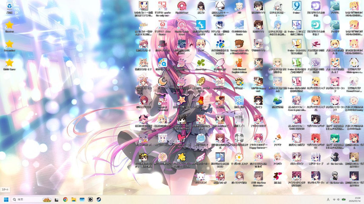Select the Magical Charming! shortcut icon

pyautogui.click(x=163, y=101)
